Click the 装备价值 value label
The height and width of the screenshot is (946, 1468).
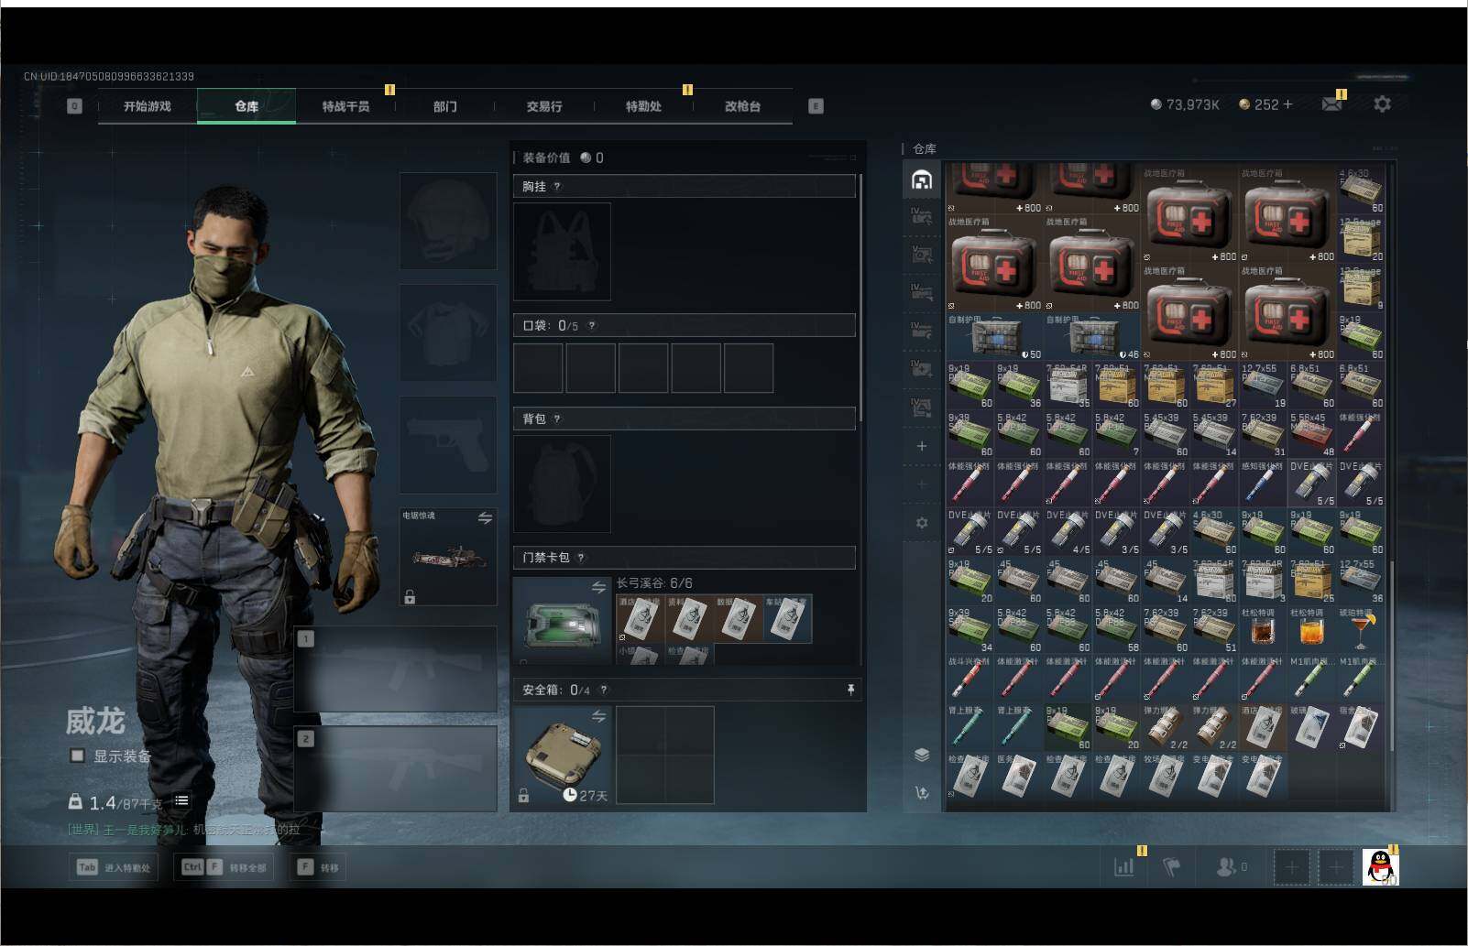(563, 158)
